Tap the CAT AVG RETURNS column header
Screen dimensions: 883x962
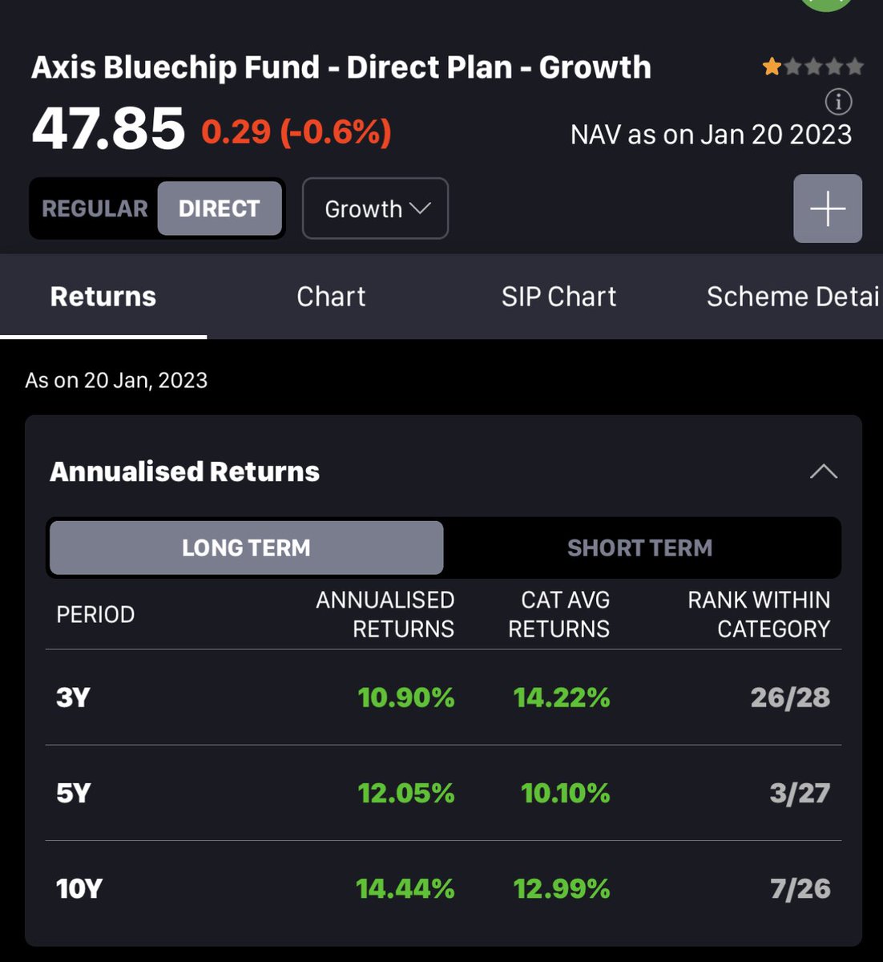[x=558, y=614]
